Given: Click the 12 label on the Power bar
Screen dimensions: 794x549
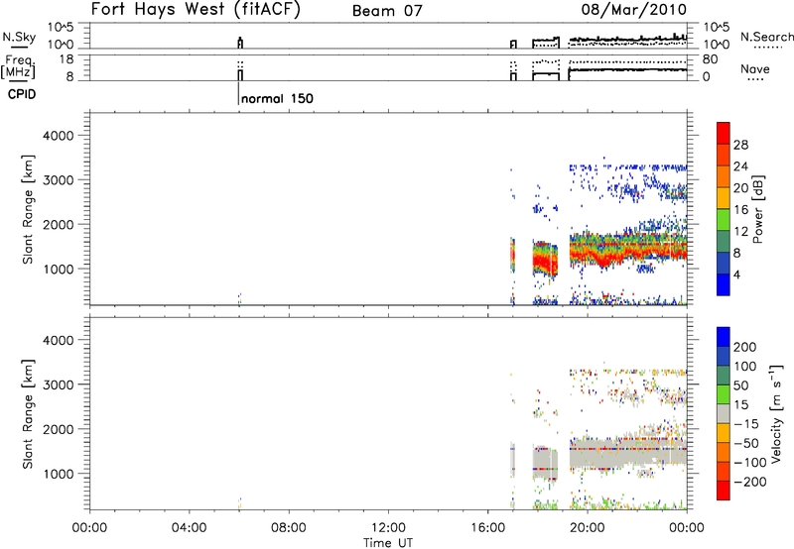Looking at the screenshot, I should click(740, 232).
